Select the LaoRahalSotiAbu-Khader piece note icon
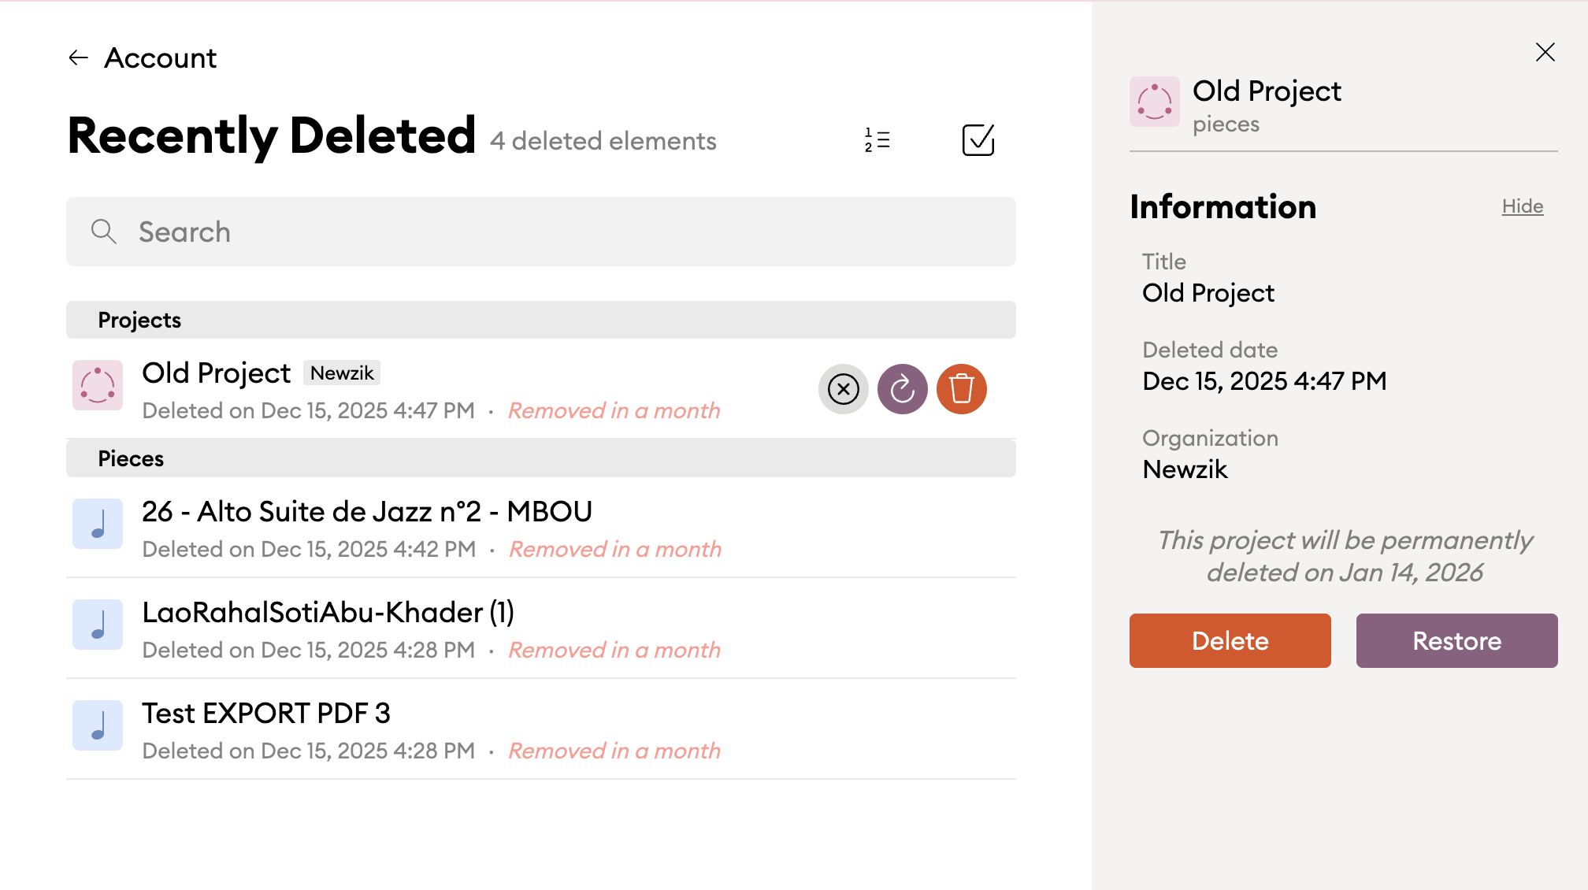Viewport: 1588px width, 890px height. [x=98, y=625]
